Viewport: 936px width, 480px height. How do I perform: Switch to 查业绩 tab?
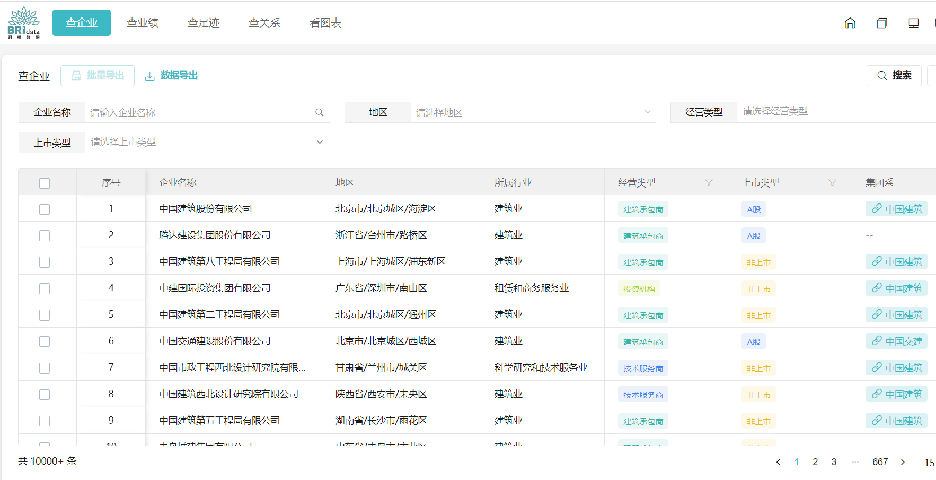[143, 23]
